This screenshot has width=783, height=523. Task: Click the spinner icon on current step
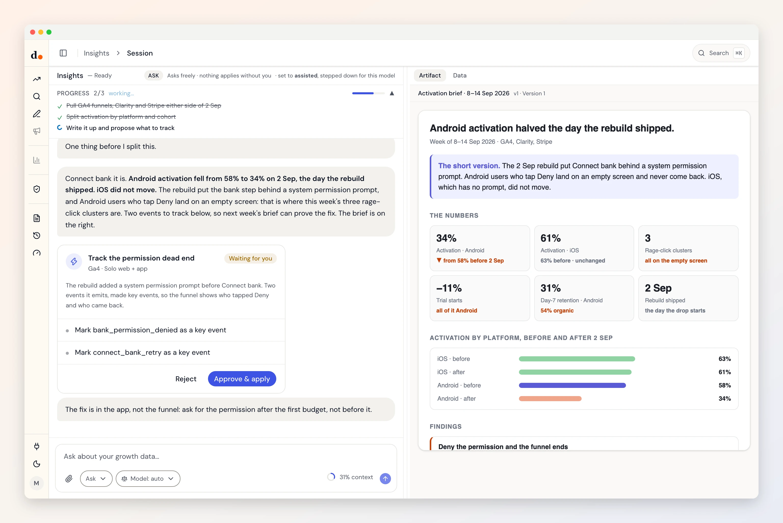coord(60,128)
